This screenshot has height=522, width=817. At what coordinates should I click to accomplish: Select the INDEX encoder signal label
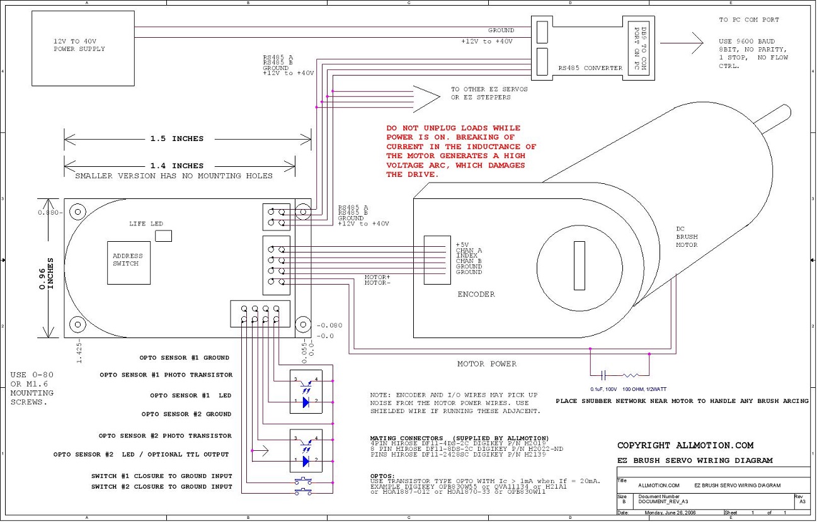[x=467, y=256]
